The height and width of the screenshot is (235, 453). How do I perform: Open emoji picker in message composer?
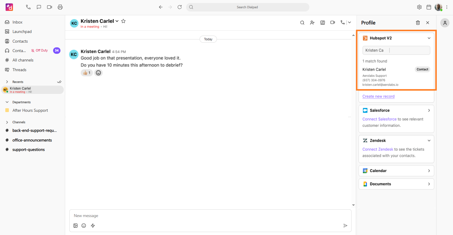[84, 226]
